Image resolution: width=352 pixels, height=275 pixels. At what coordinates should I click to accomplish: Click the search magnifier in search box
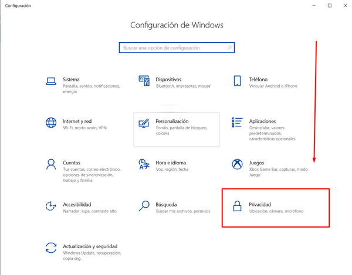point(229,47)
